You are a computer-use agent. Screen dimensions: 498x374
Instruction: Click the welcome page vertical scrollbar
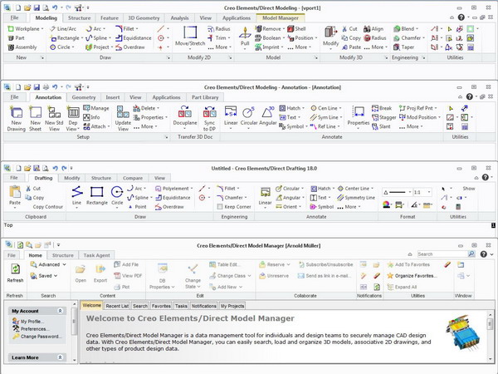click(490, 336)
